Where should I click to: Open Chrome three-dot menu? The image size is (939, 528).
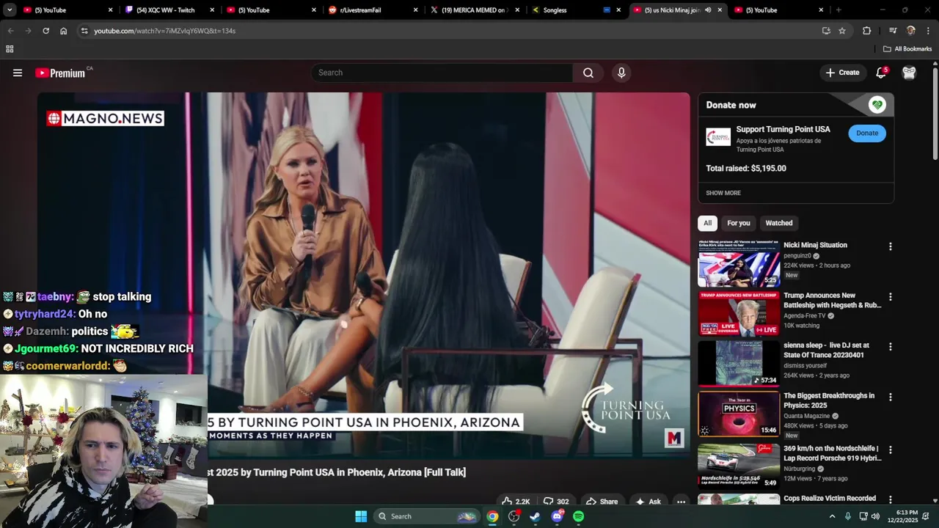coord(928,31)
